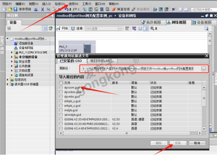Open the HMI 连接 connection type dropdown

click(x=120, y=29)
